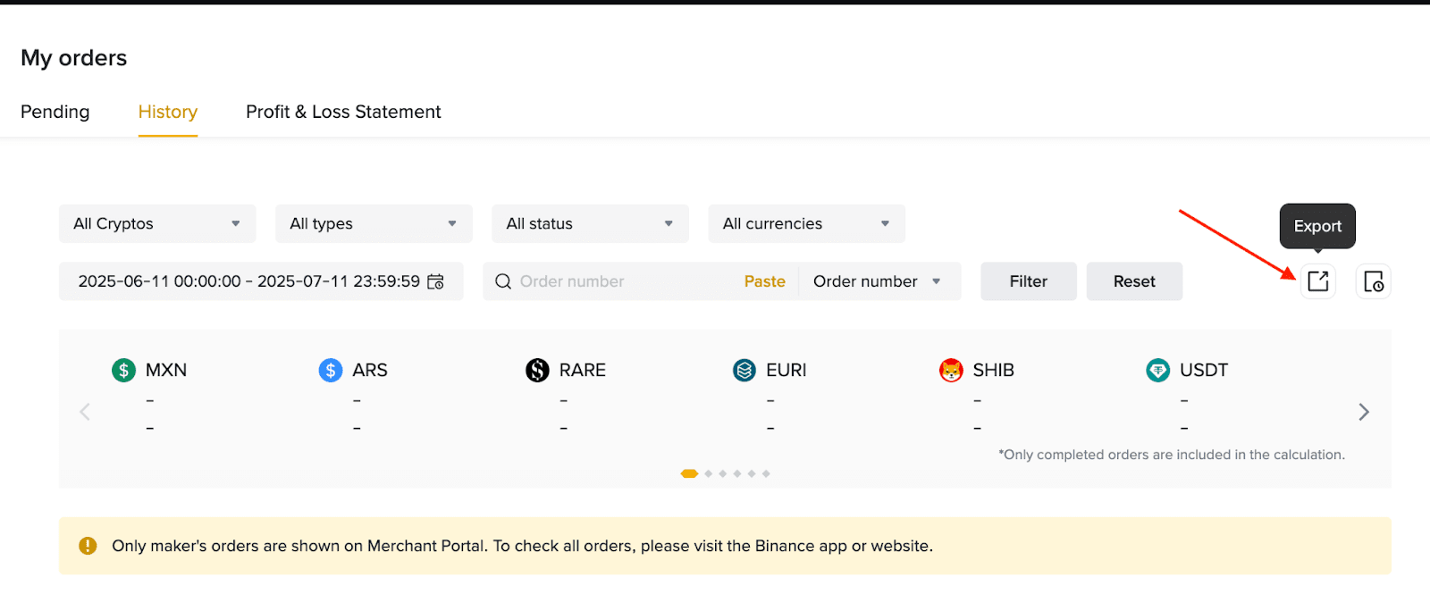This screenshot has width=1430, height=594.
Task: Advance carousel with right chevron arrow
Action: click(x=1364, y=412)
